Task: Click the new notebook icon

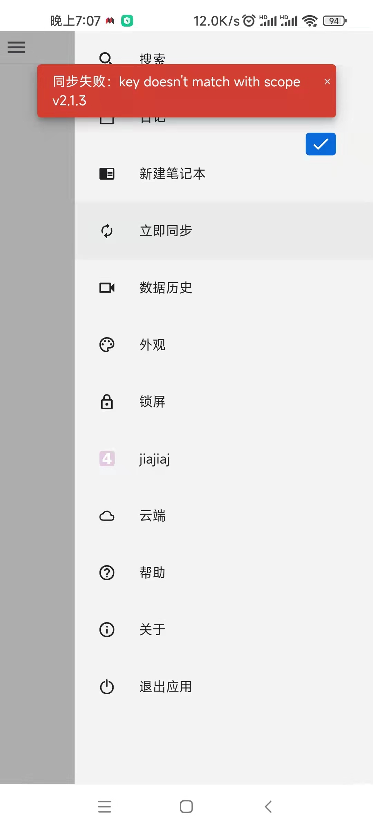Action: pyautogui.click(x=107, y=174)
